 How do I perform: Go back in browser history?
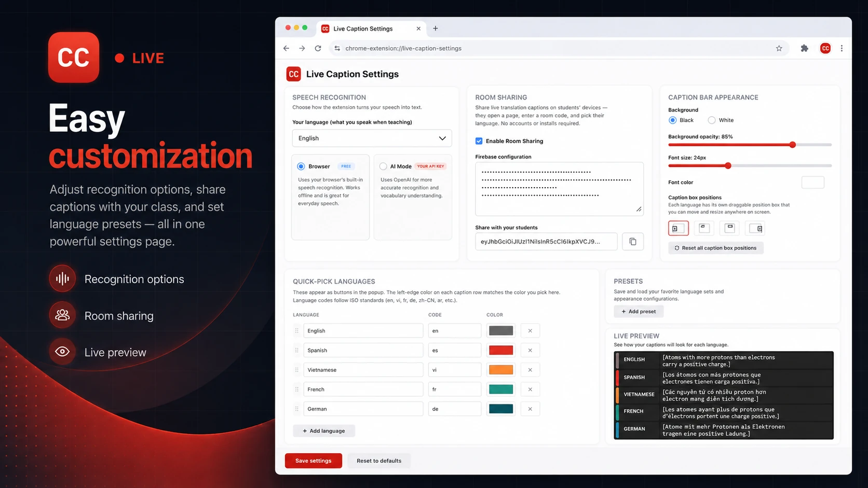[286, 48]
